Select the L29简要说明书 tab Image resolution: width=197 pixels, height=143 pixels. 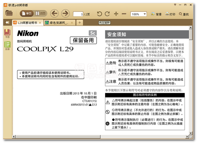(28, 23)
